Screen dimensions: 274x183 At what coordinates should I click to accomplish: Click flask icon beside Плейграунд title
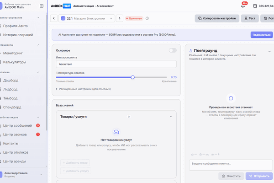(190, 51)
